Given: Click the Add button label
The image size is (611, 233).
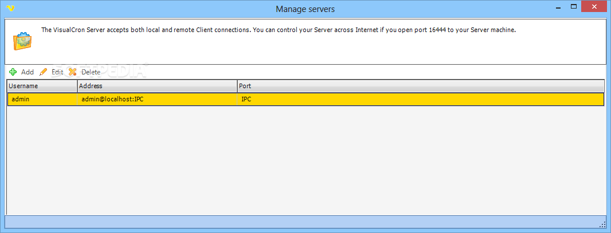Looking at the screenshot, I should point(28,72).
